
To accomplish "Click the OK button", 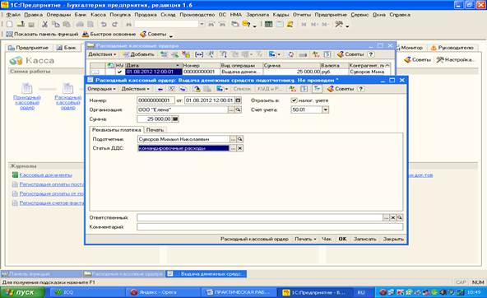I will tap(342, 239).
